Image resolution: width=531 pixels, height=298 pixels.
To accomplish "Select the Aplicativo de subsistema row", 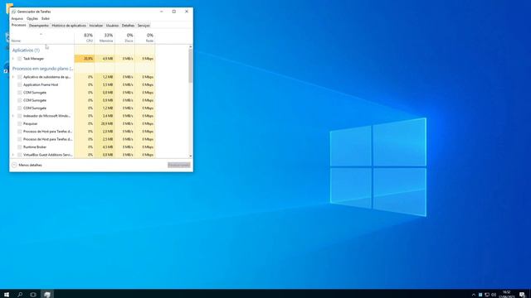I will (83, 77).
